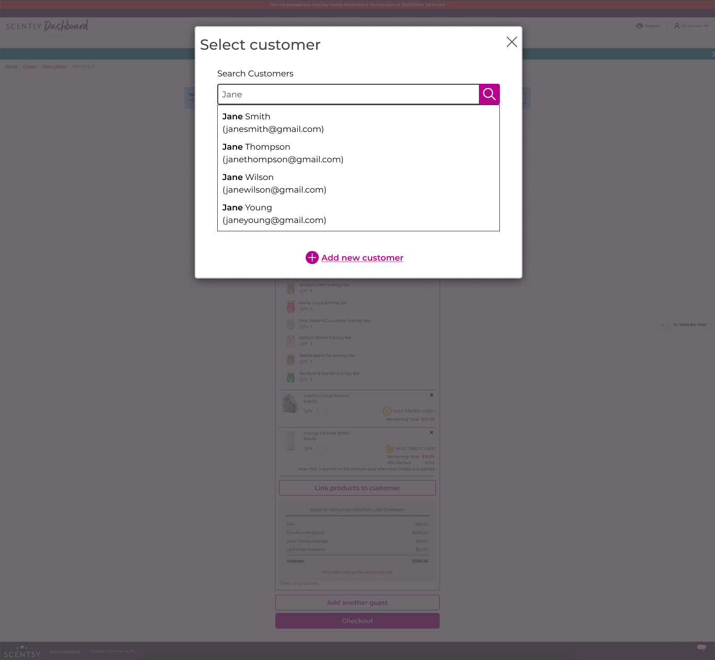Open QTY dropdown for Scentsy Go Solid White
The width and height of the screenshot is (715, 660).
[x=321, y=449]
